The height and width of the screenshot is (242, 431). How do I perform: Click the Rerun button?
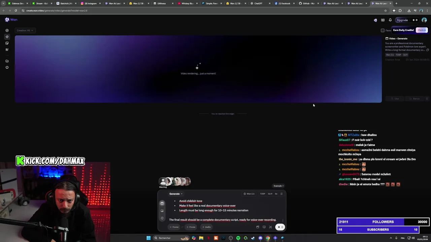[x=414, y=99]
